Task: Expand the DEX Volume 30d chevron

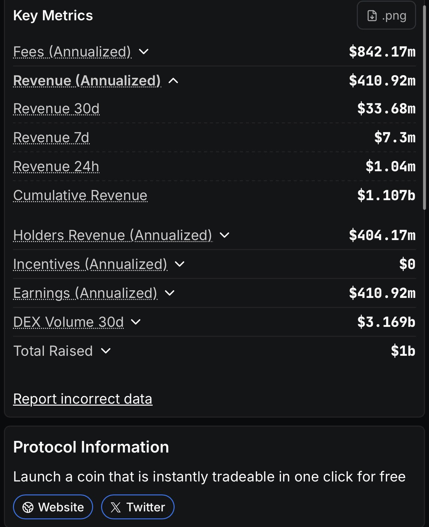Action: pyautogui.click(x=136, y=322)
